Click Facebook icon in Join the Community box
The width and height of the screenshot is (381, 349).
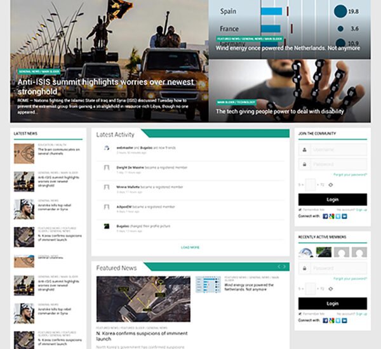pos(325,216)
